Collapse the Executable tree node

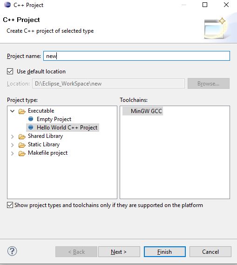point(12,111)
